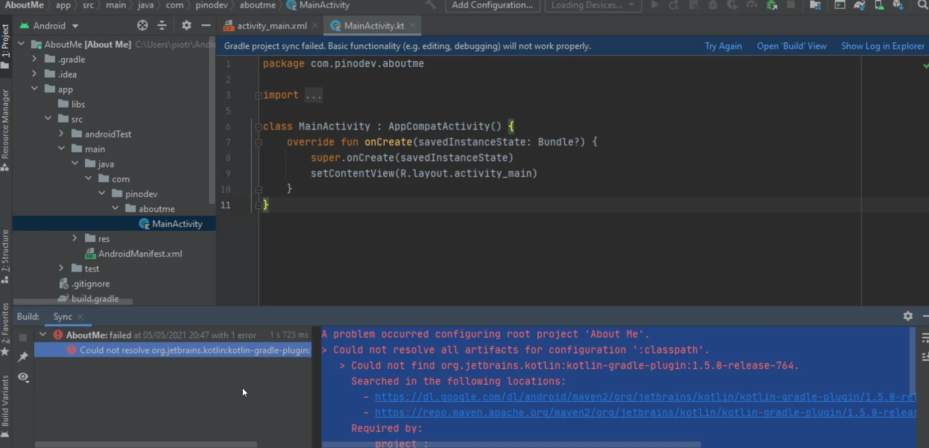This screenshot has width=929, height=448.
Task: Collapse the src folder
Action: [48, 119]
